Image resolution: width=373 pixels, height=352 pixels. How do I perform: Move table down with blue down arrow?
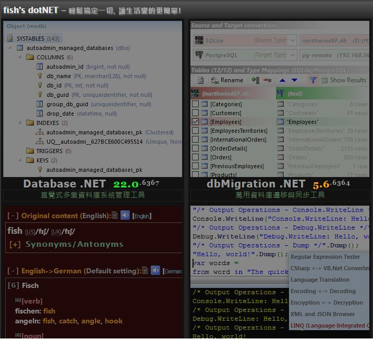pos(295,80)
